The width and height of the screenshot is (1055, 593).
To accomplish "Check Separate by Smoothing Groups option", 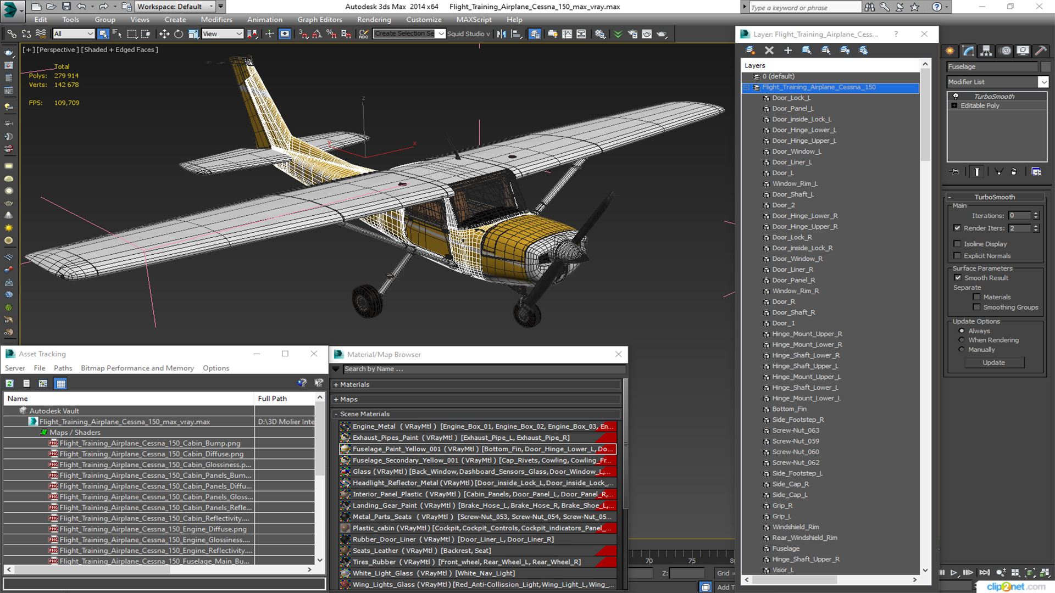I will click(976, 307).
